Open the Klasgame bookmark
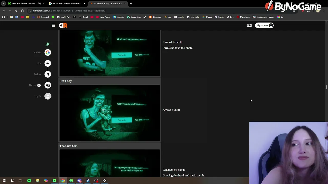This screenshot has height=184, width=328. [x=155, y=17]
